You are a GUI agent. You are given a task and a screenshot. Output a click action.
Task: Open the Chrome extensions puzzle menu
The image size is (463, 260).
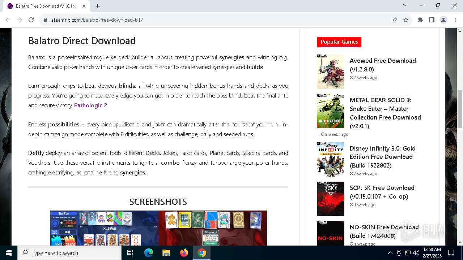[420, 20]
